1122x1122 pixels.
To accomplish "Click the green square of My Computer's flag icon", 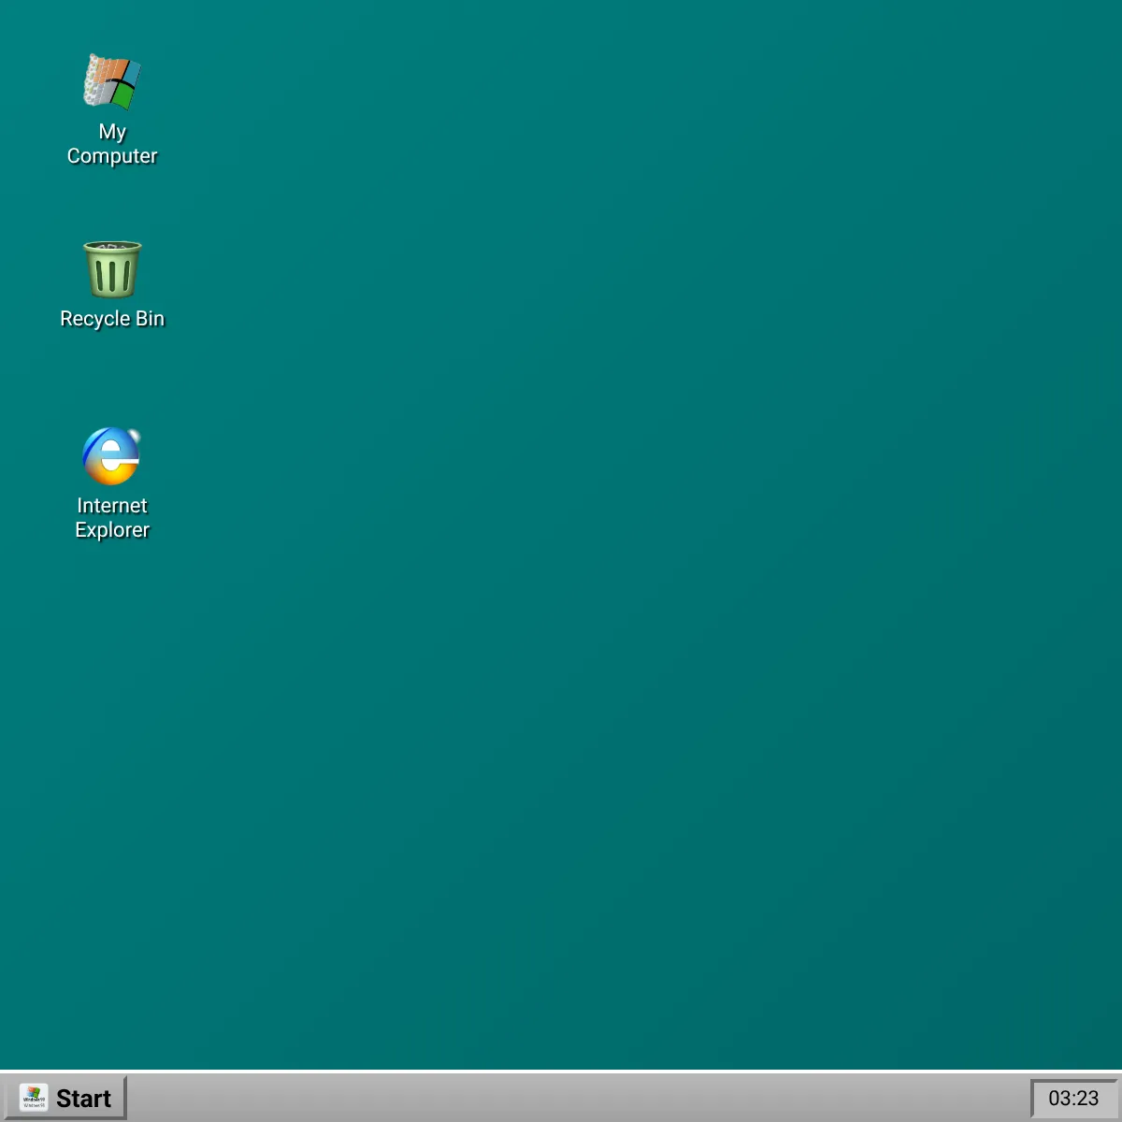I will [123, 96].
